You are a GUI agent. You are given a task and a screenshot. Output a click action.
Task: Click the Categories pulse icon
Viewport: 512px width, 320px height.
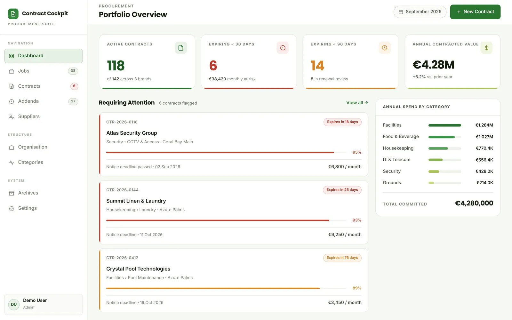pos(12,163)
